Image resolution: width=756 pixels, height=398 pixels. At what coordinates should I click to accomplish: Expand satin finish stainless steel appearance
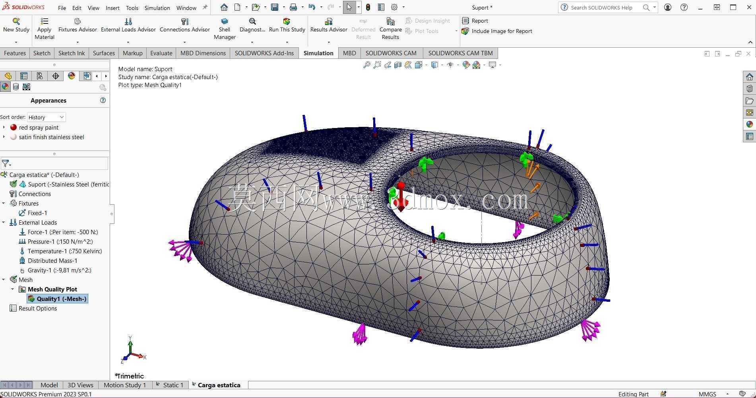[4, 137]
